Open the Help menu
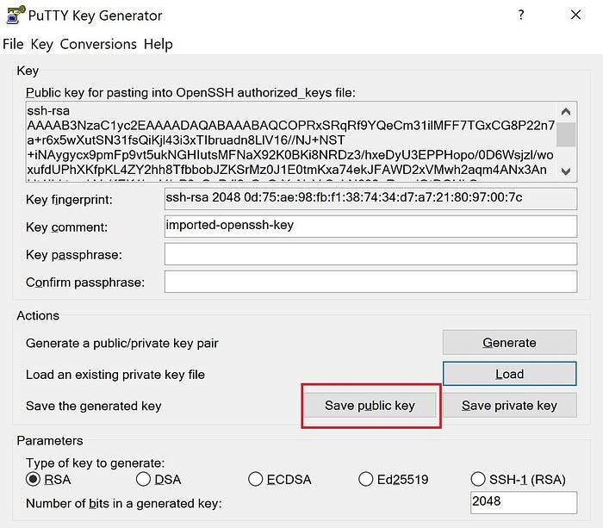The image size is (603, 528). [x=158, y=44]
